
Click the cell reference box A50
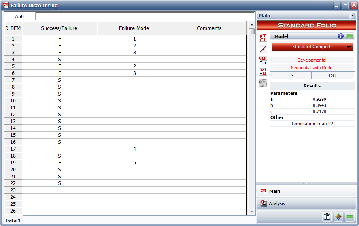[20, 17]
